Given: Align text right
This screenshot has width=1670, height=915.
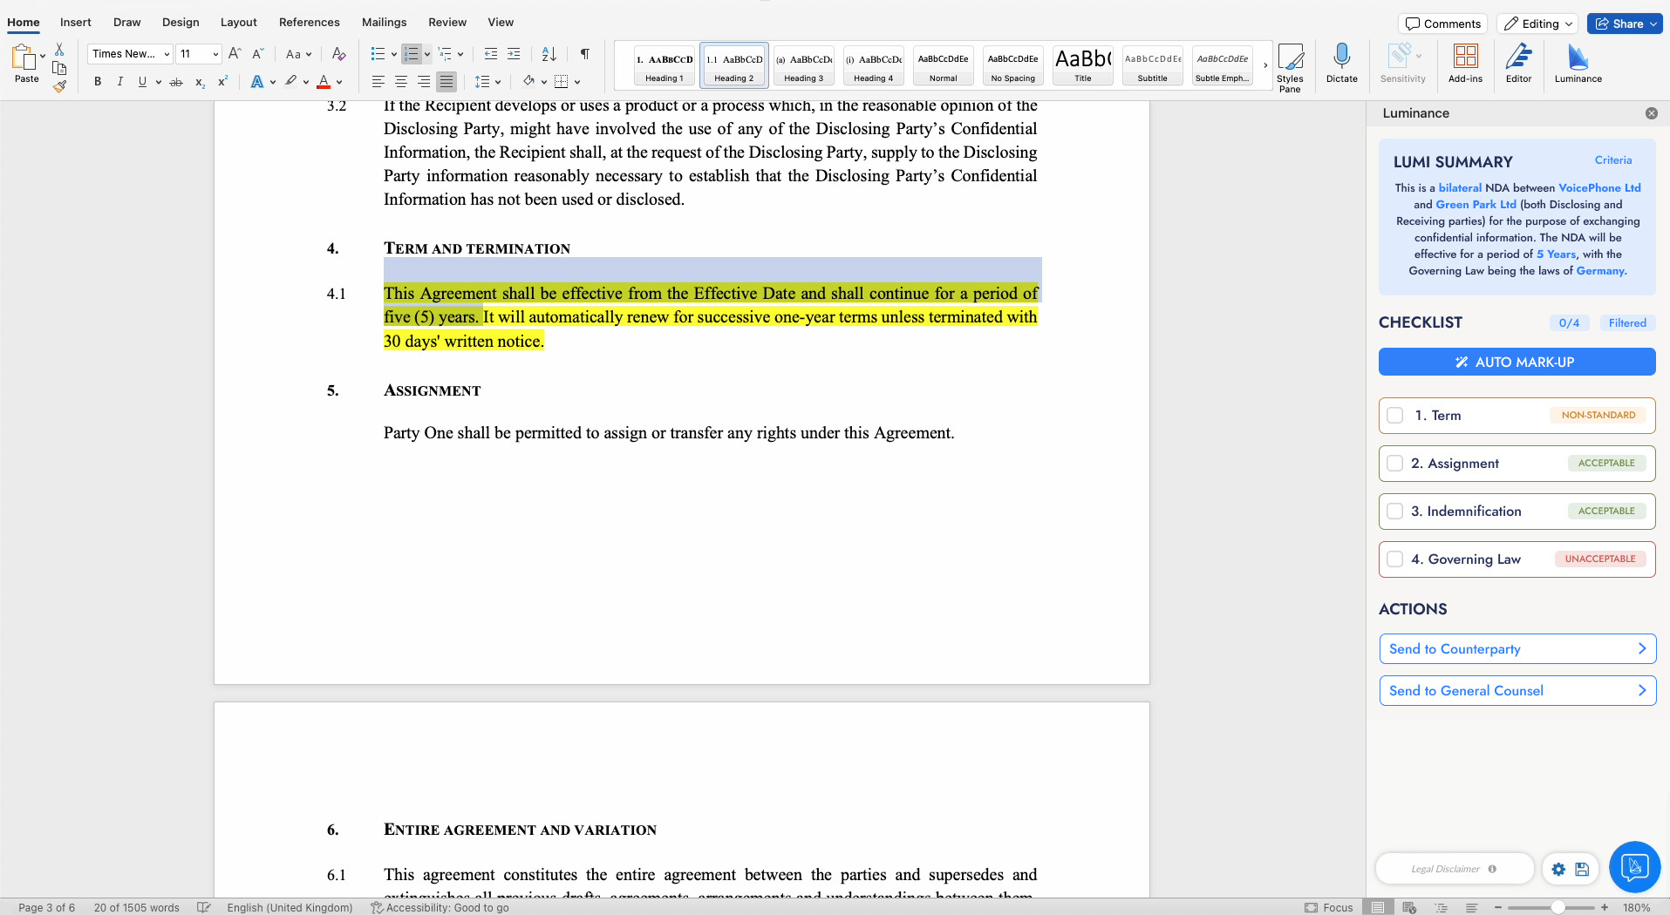Looking at the screenshot, I should [423, 82].
